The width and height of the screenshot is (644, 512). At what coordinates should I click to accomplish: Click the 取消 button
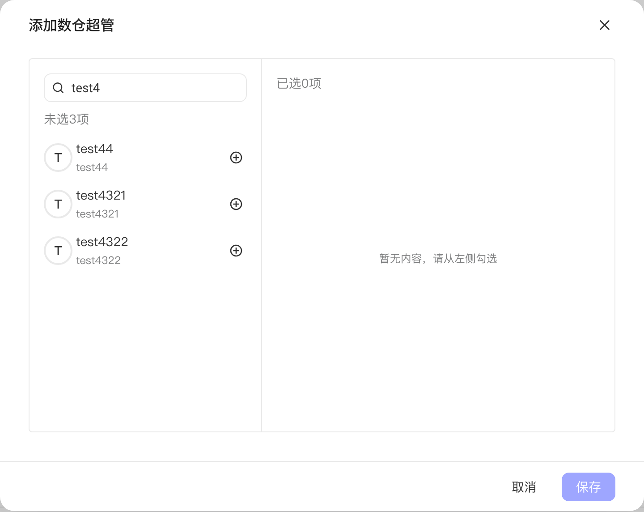click(524, 487)
